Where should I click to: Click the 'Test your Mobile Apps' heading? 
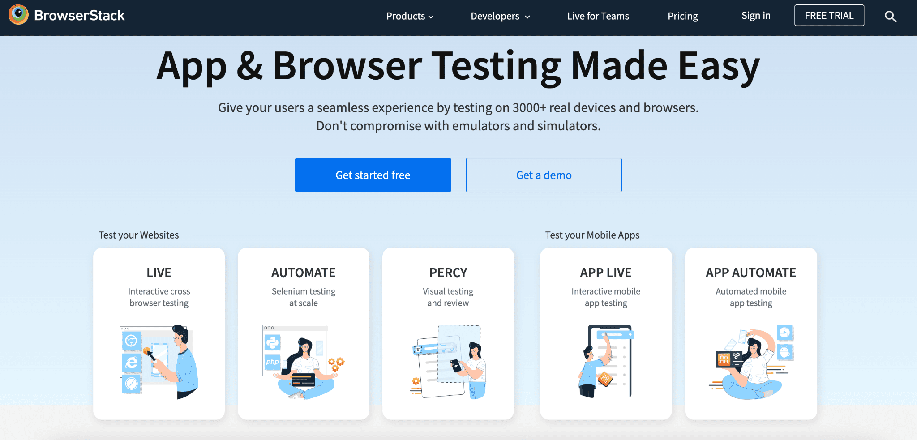tap(592, 235)
